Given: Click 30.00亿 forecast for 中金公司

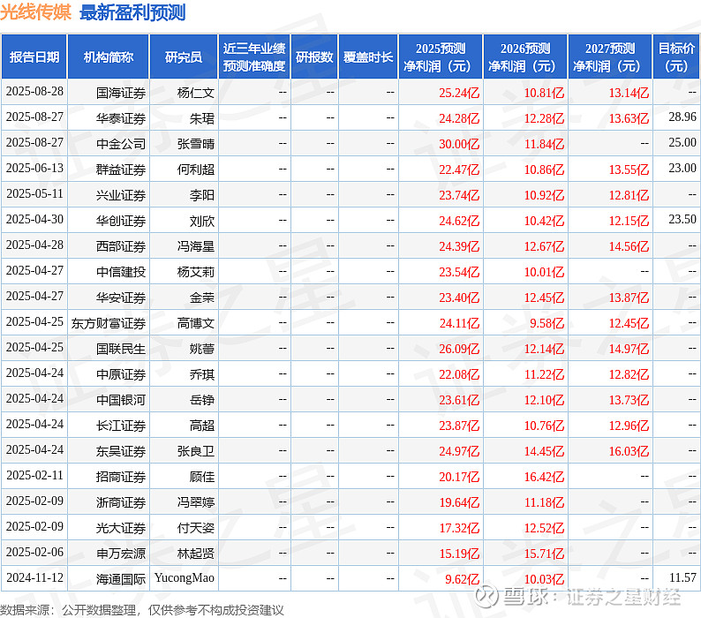Looking at the screenshot, I should (x=459, y=144).
